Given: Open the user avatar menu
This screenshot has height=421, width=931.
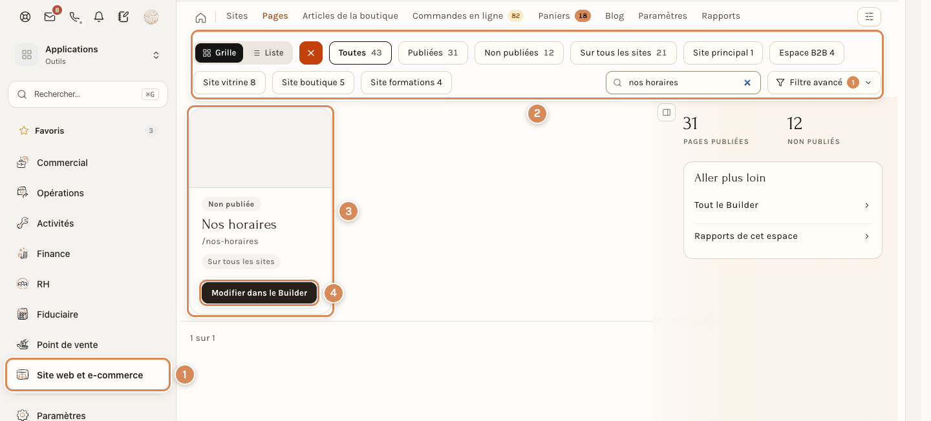Looking at the screenshot, I should (x=151, y=17).
